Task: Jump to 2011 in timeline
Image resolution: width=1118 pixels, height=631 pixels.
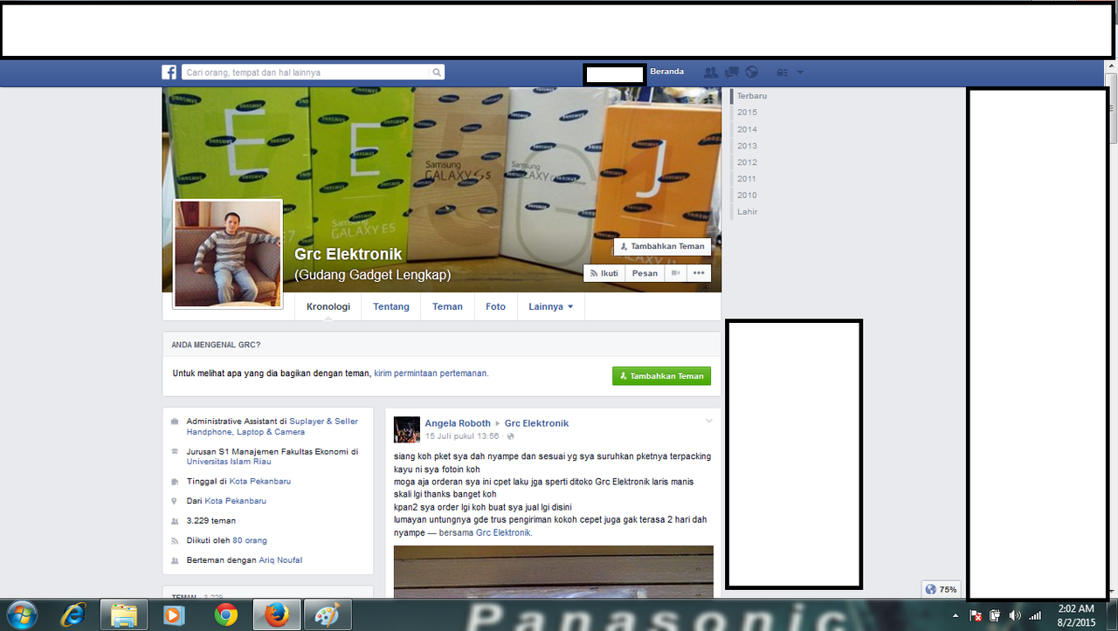Action: [747, 179]
